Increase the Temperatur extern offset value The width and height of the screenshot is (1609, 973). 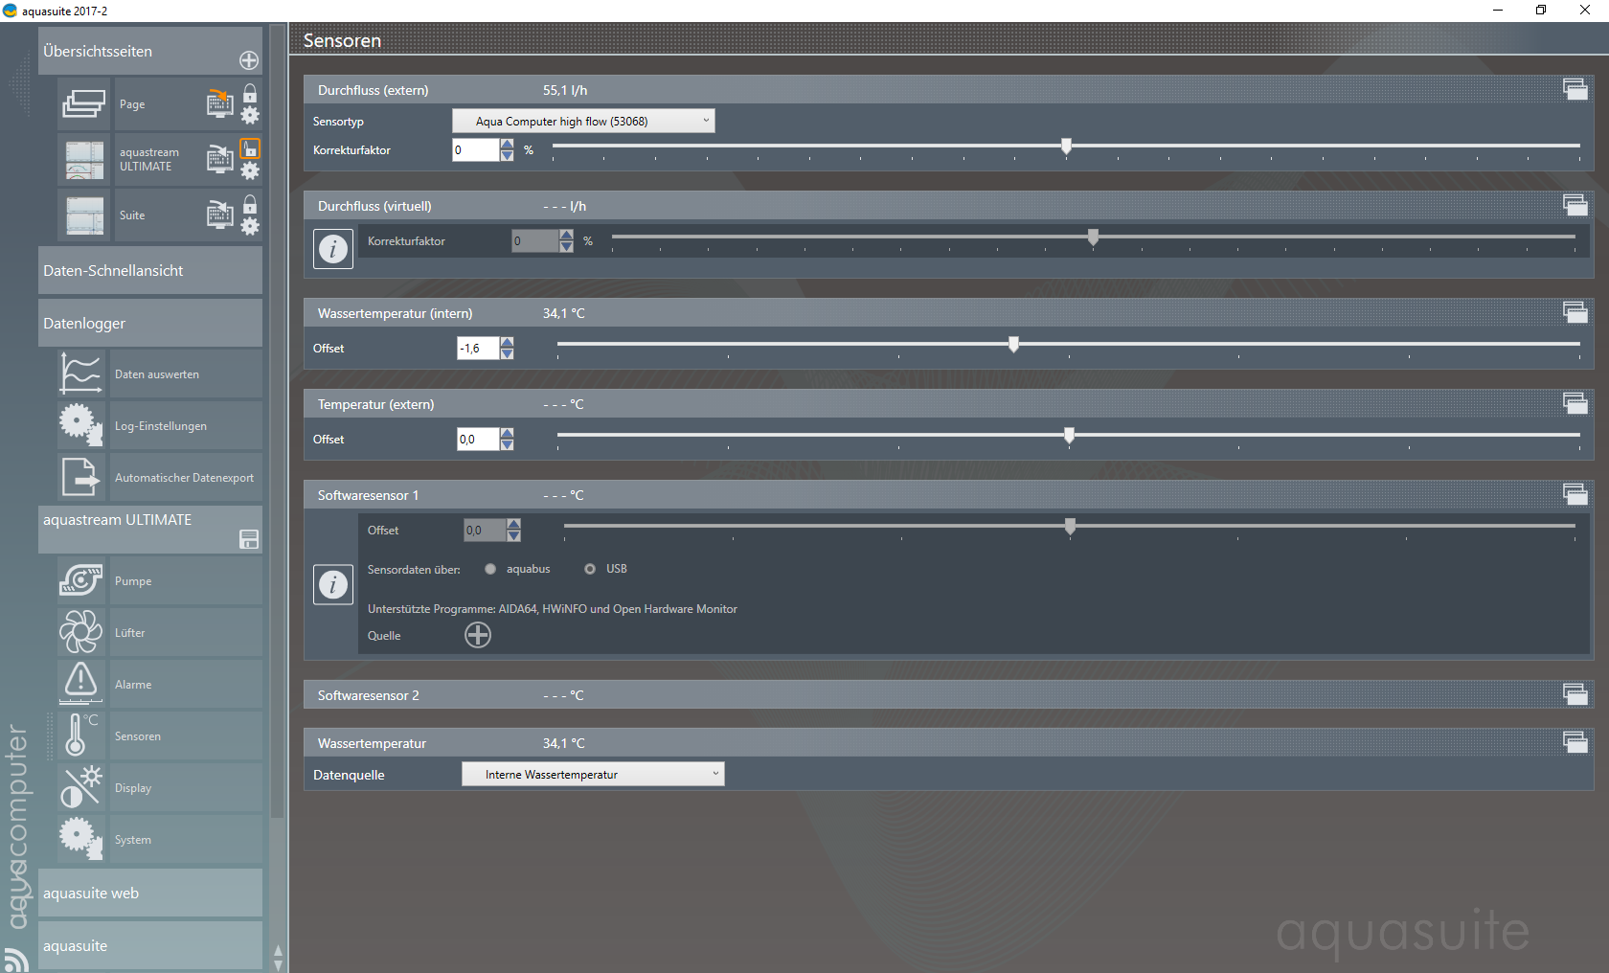pyautogui.click(x=508, y=433)
